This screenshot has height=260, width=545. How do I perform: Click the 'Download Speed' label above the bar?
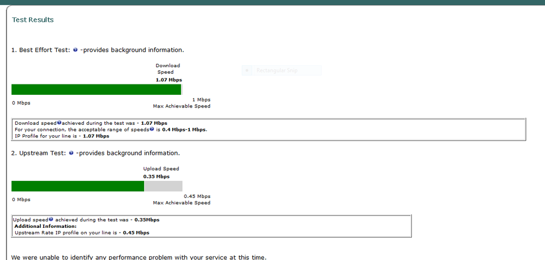(167, 69)
